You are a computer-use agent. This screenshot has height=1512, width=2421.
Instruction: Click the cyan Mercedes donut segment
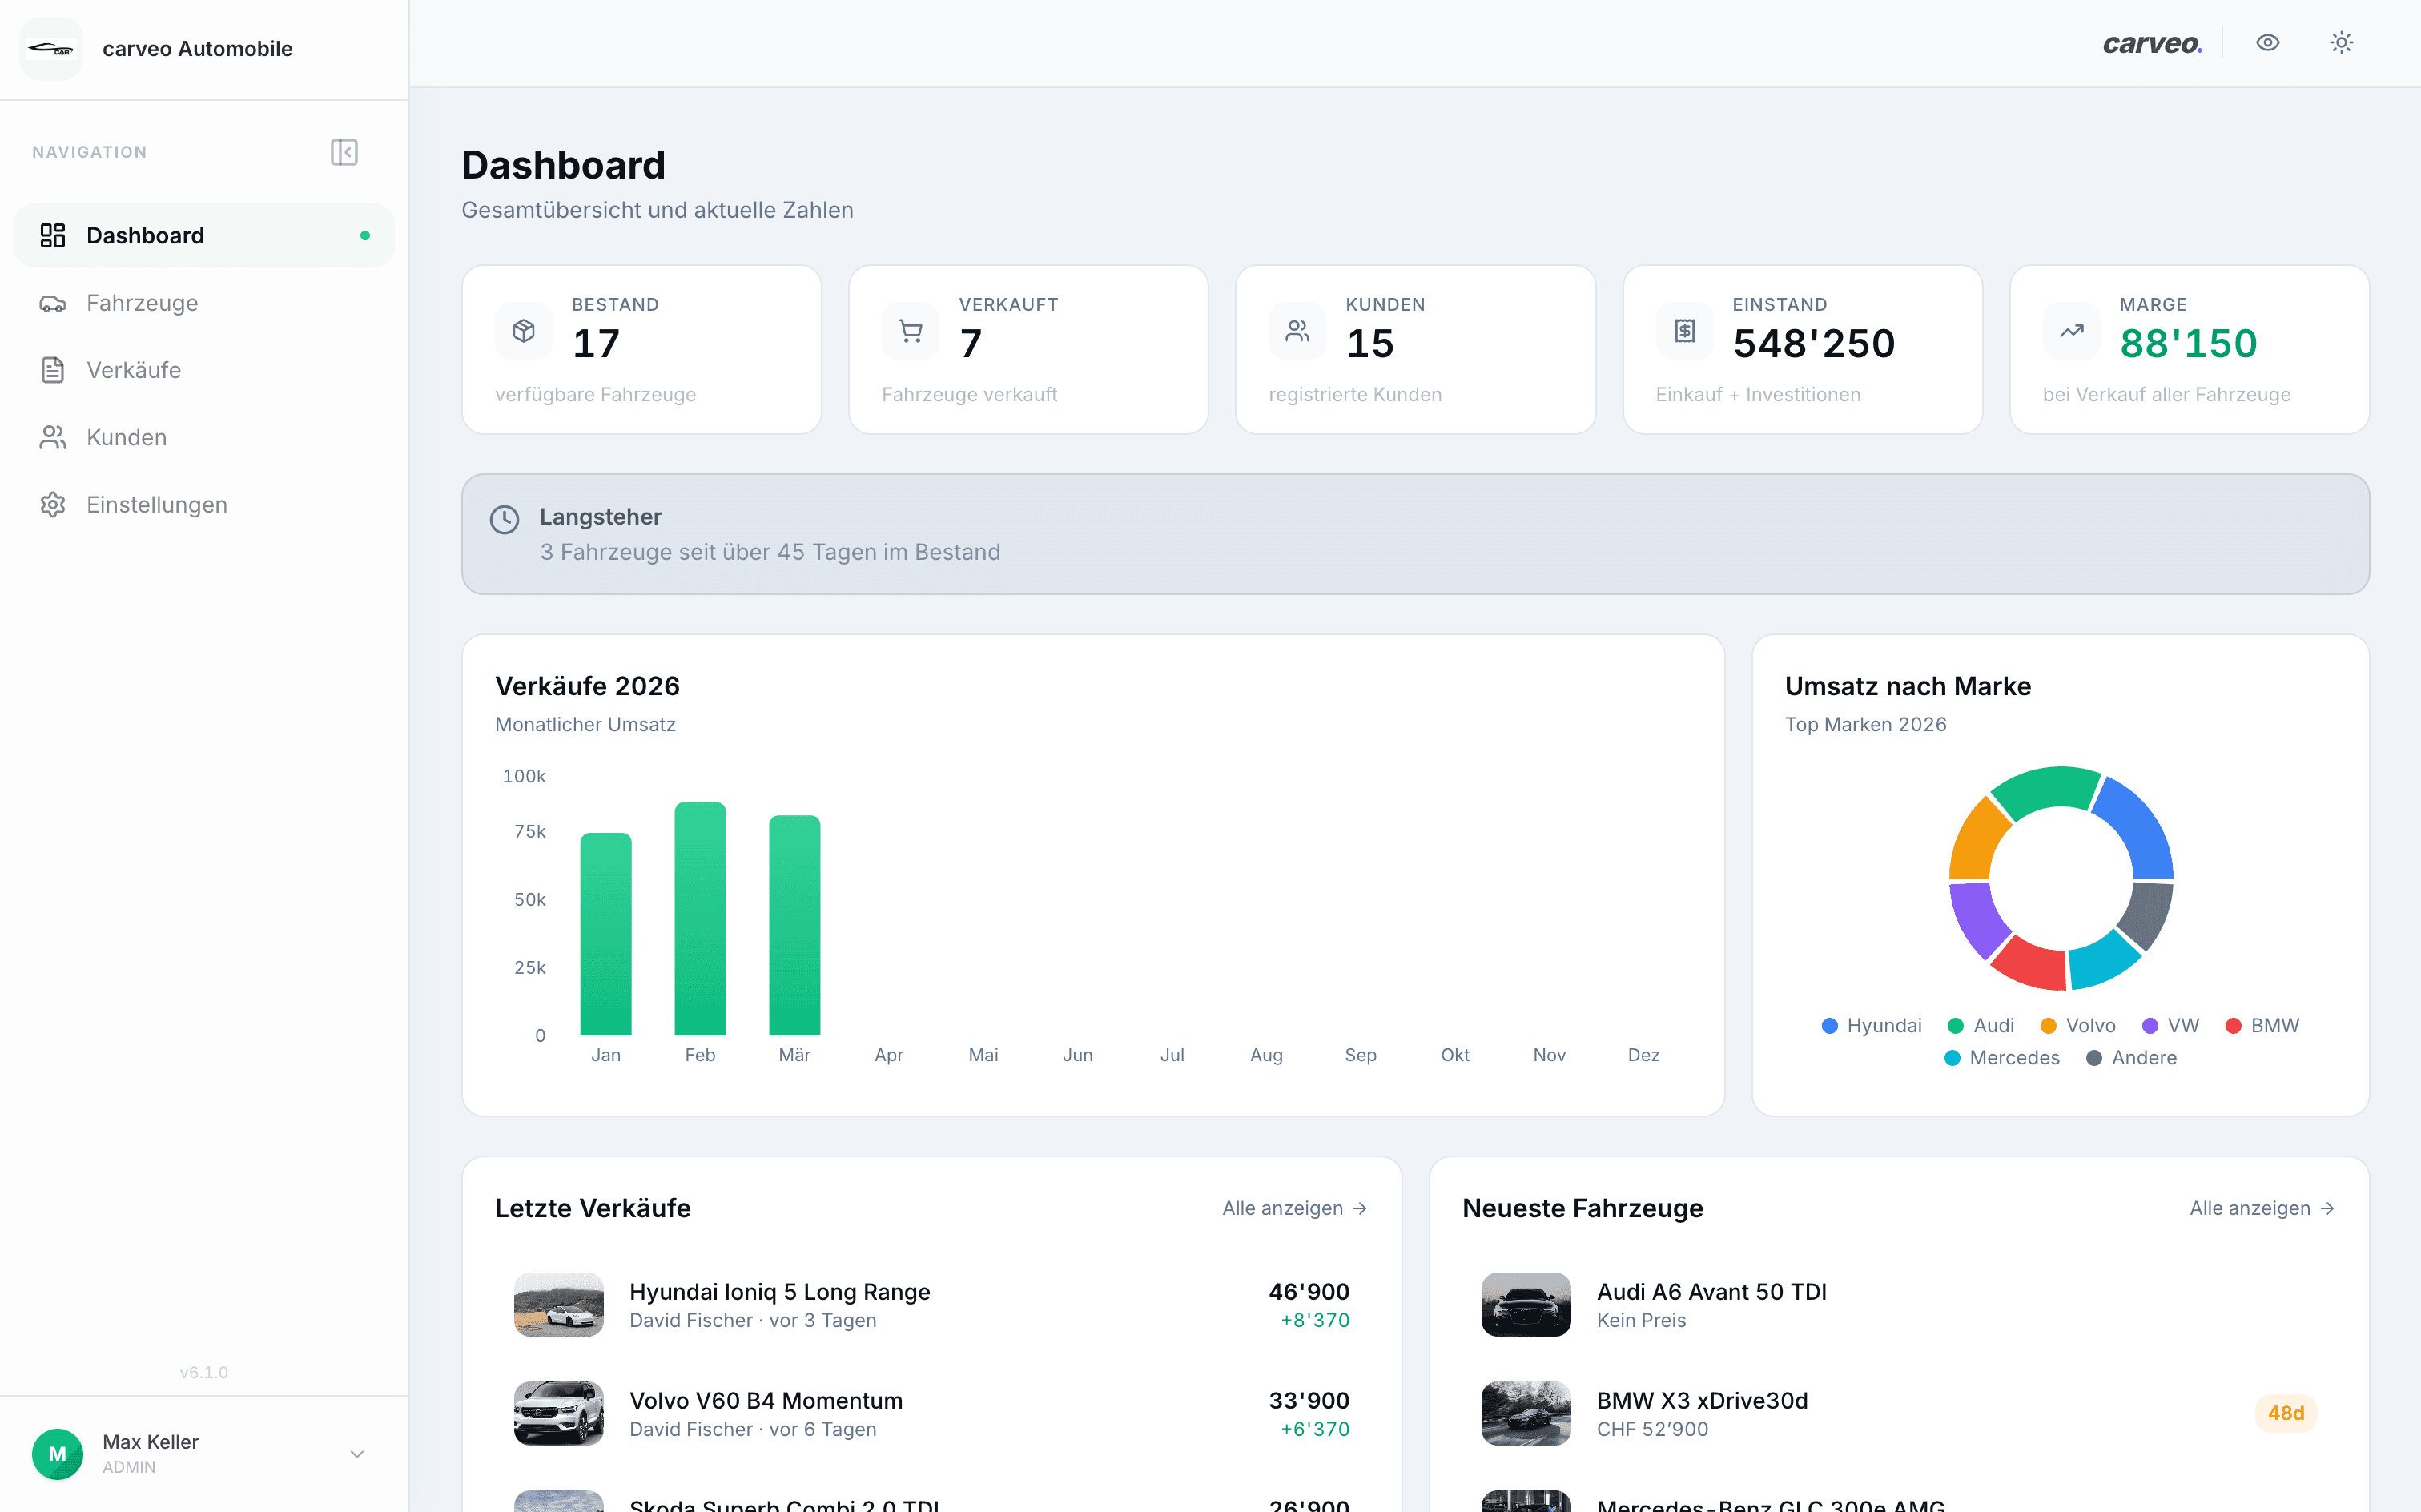2102,960
